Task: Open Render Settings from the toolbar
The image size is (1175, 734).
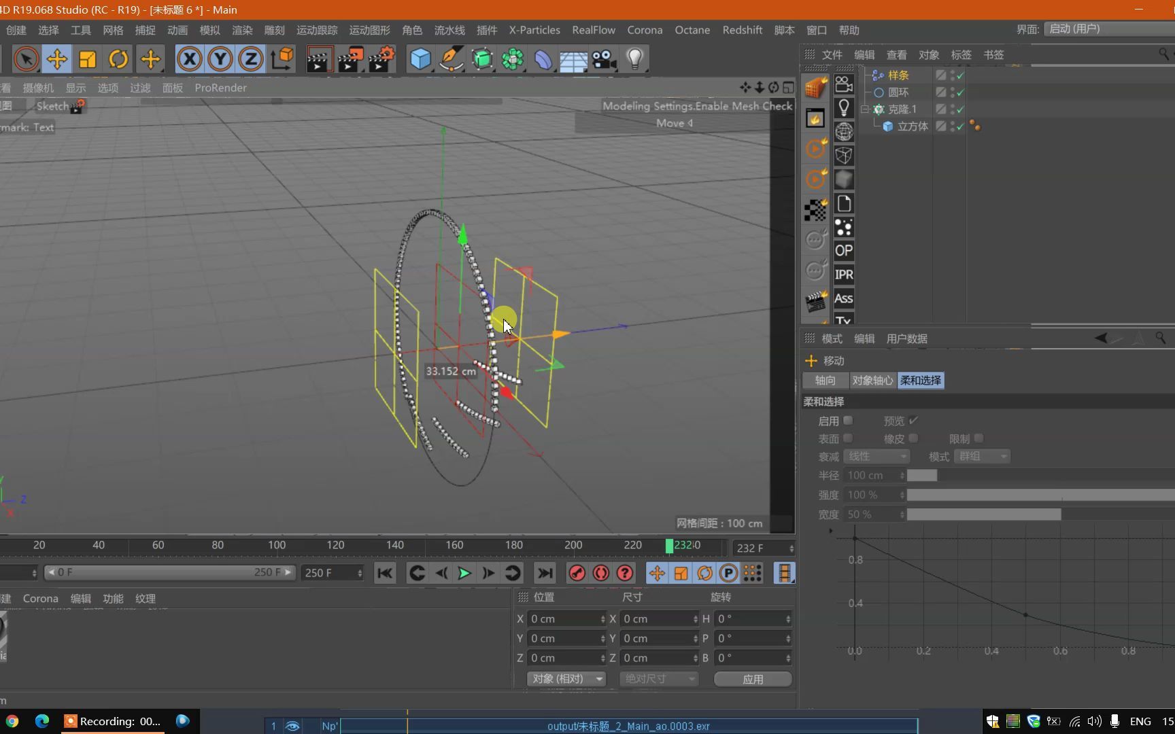Action: pyautogui.click(x=381, y=59)
